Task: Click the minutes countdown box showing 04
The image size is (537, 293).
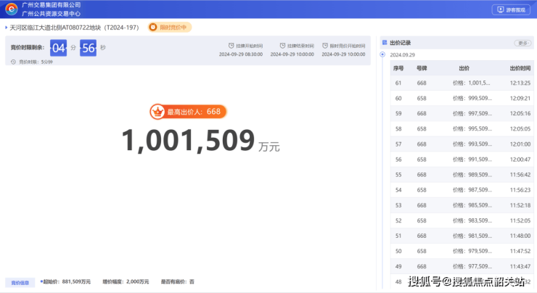Action: [x=58, y=48]
